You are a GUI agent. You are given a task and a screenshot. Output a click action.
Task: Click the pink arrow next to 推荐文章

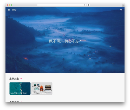21,79
